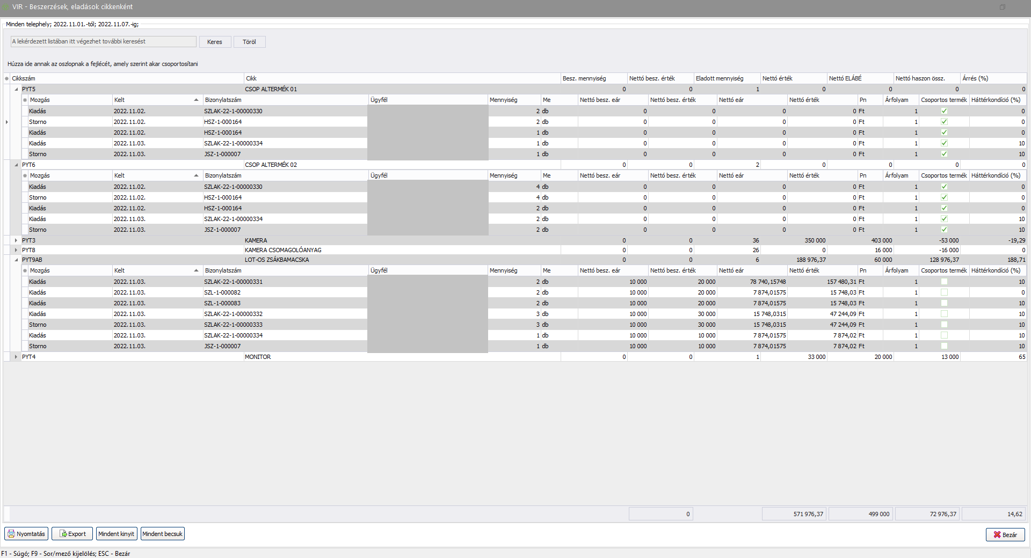The width and height of the screenshot is (1031, 558).
Task: Click the Mindent kinyit button
Action: click(117, 534)
